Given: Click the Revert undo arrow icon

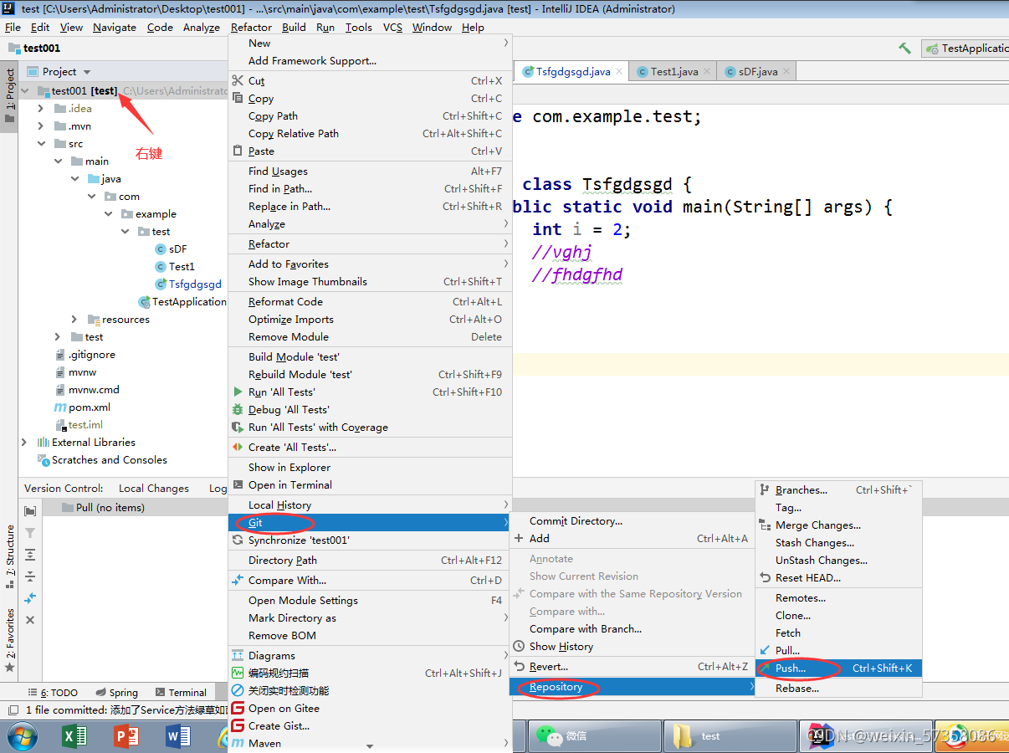Looking at the screenshot, I should pyautogui.click(x=520, y=667).
